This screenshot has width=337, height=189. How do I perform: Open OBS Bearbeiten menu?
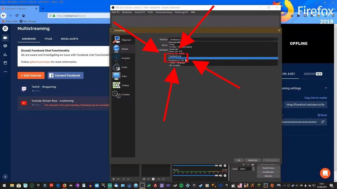127,12
